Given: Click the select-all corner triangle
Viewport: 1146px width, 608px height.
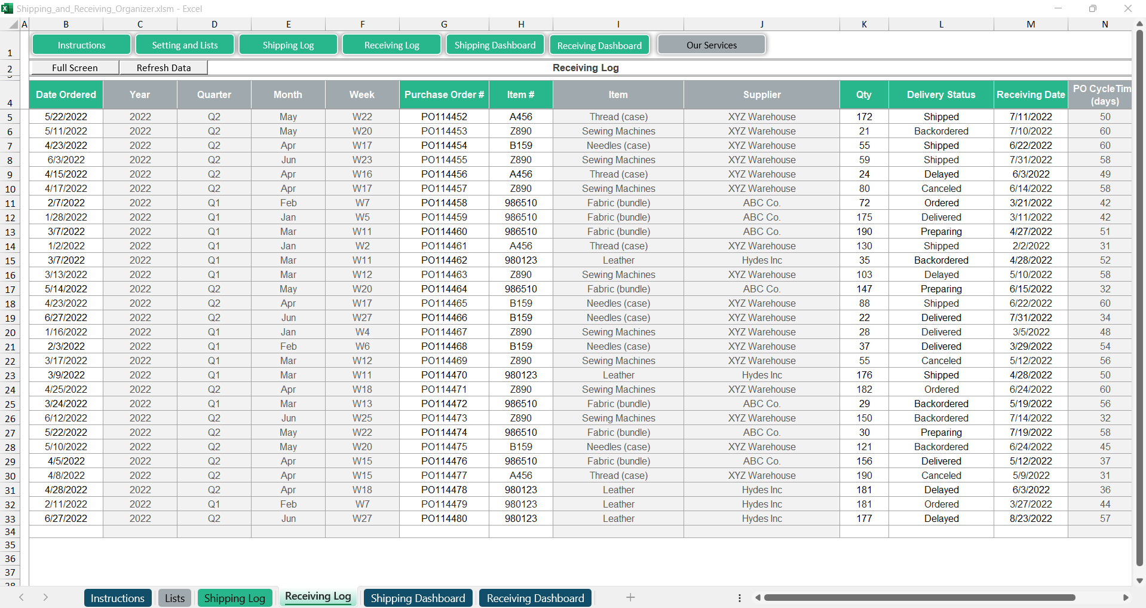Looking at the screenshot, I should (13, 25).
